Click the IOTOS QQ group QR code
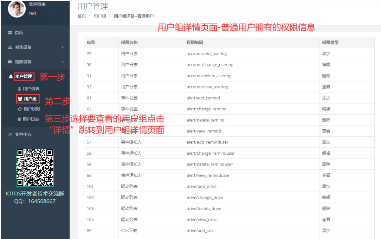Image resolution: width=381 pixels, height=239 pixels. pos(34,168)
